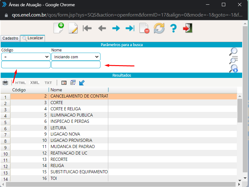Switch to the Cadastro tab
Screen dimensions: 249x187
click(x=10, y=38)
